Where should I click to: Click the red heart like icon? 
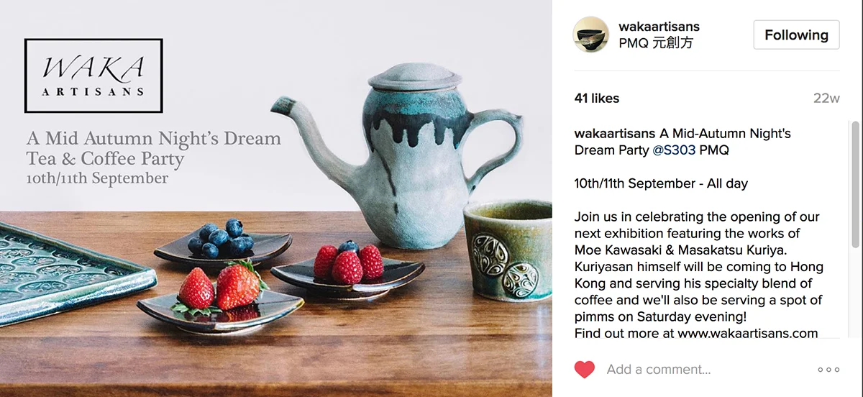585,370
